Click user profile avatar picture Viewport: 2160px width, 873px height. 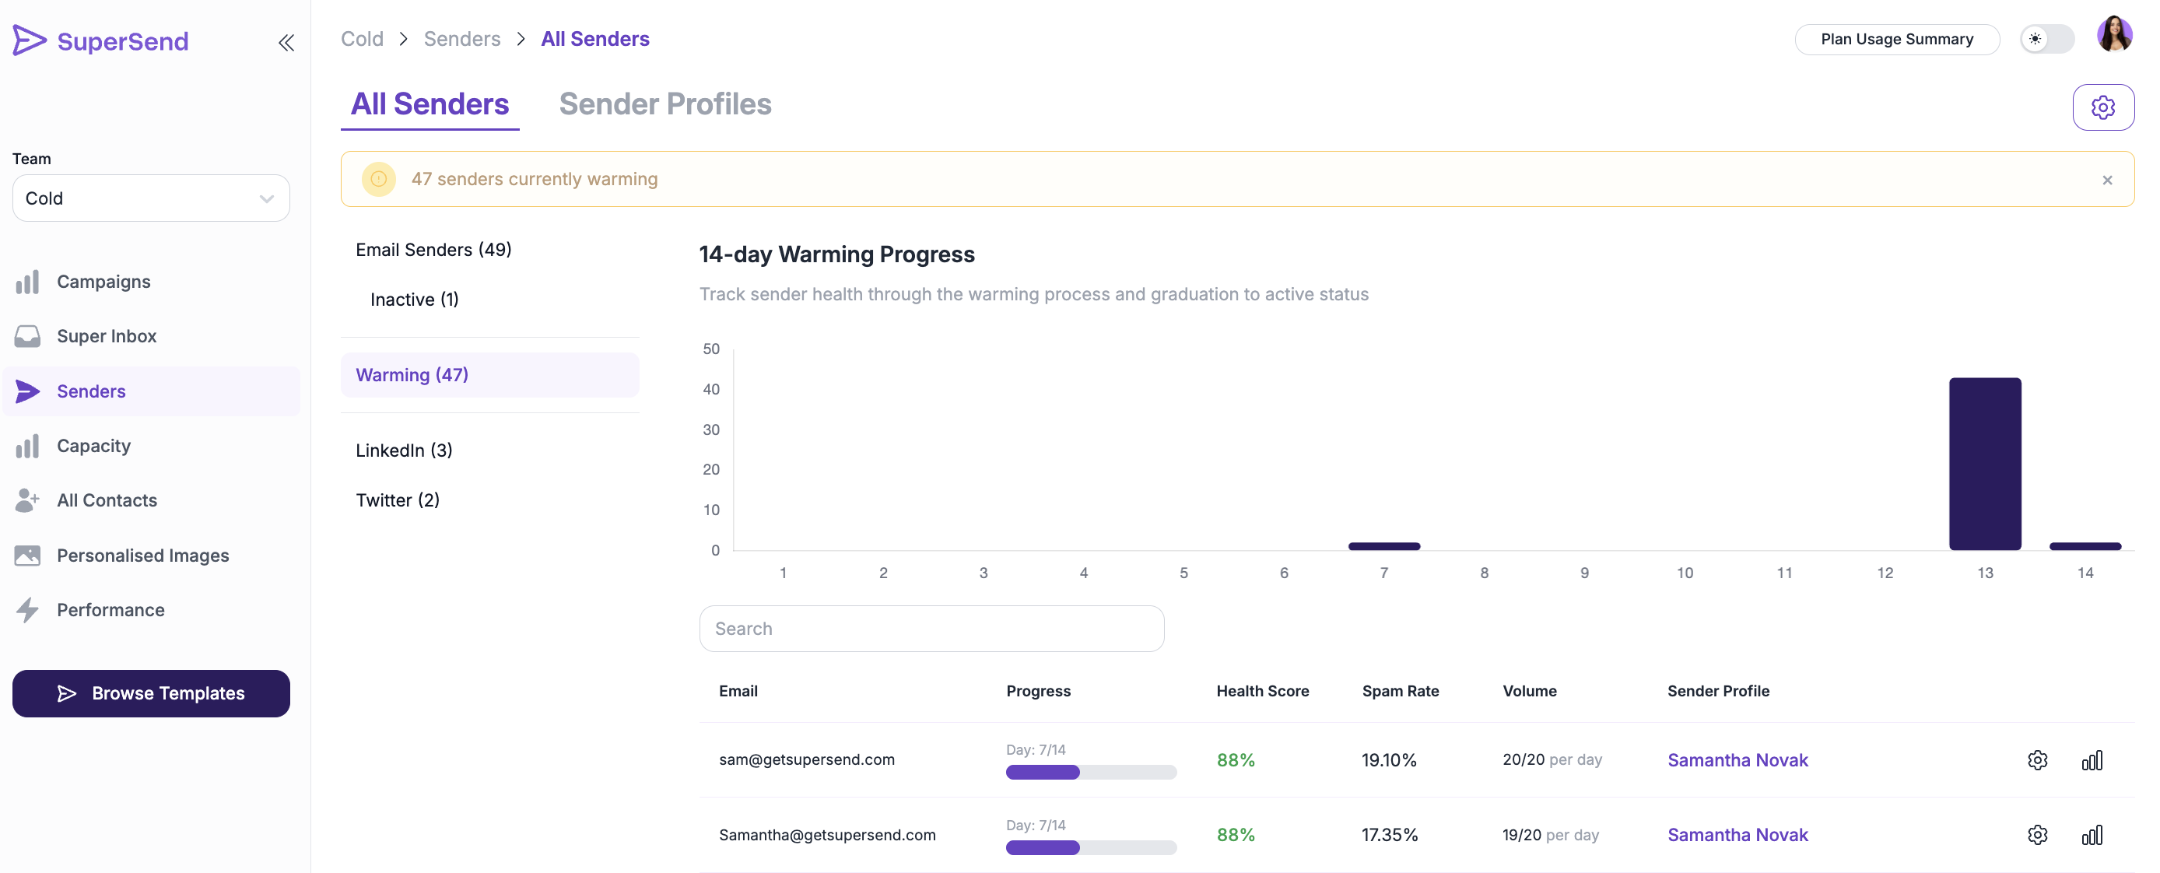(2114, 36)
